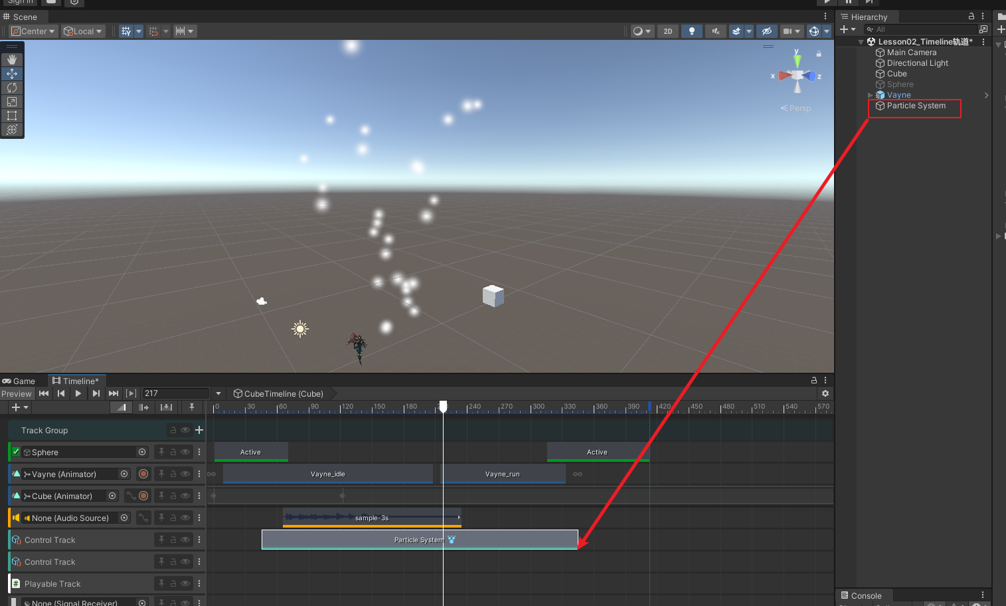This screenshot has height=606, width=1006.
Task: Select the Hand view tool
Action: 12,60
